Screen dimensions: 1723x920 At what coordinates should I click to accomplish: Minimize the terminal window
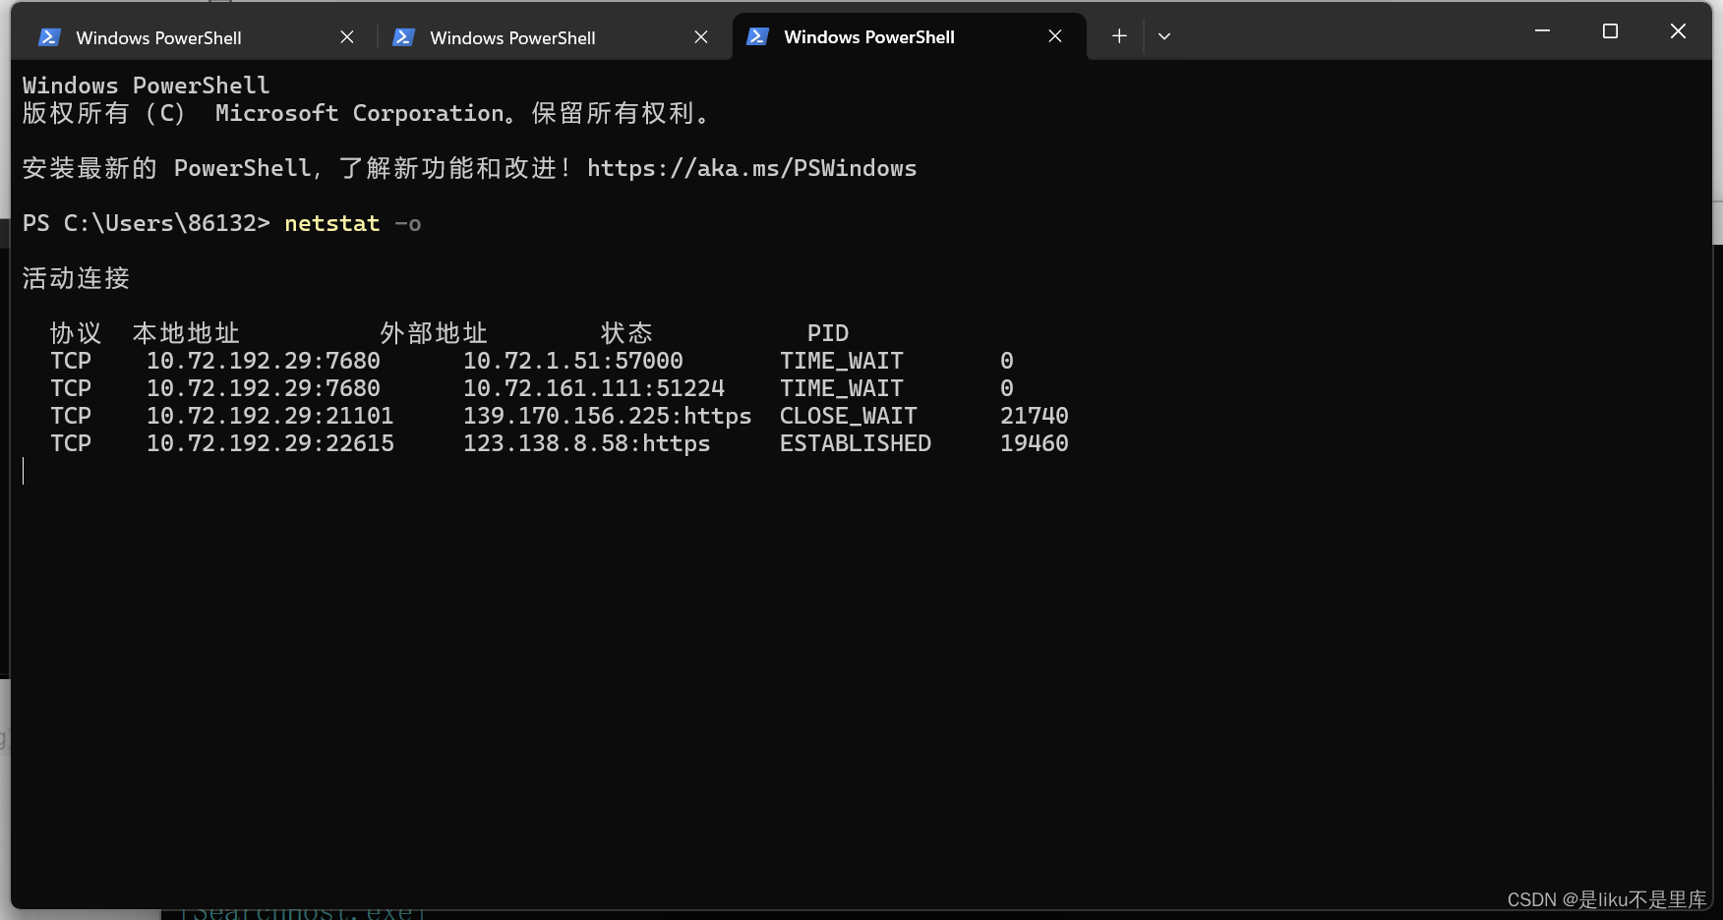(1542, 31)
